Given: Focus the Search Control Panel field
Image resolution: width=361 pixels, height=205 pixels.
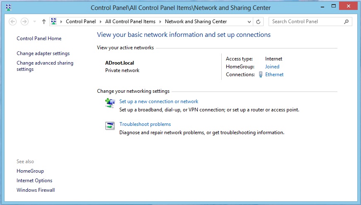Looking at the screenshot, I should click(307, 22).
